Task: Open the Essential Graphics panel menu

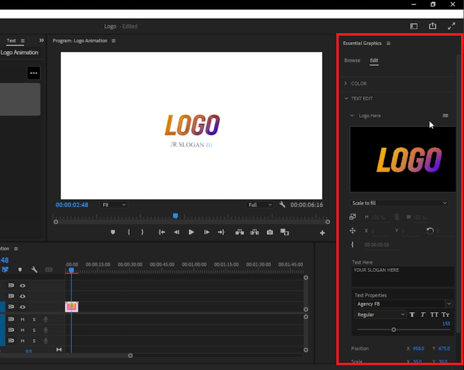Action: pos(388,43)
